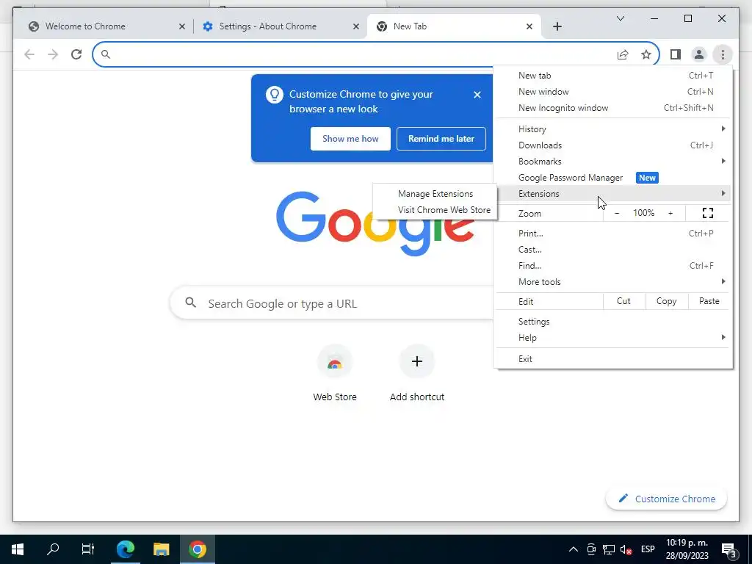Open the notification center icon
The height and width of the screenshot is (564, 752).
pos(728,549)
